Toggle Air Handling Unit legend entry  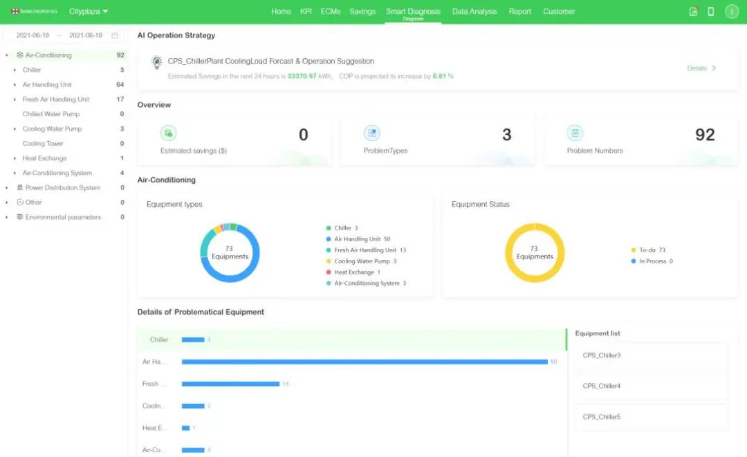(x=358, y=239)
